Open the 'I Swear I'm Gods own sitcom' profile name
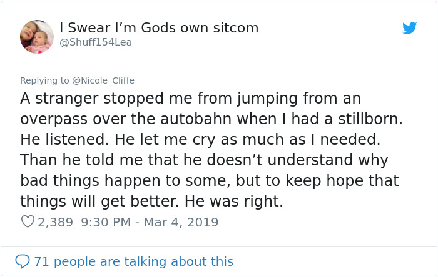Image resolution: width=438 pixels, height=277 pixels. (159, 28)
